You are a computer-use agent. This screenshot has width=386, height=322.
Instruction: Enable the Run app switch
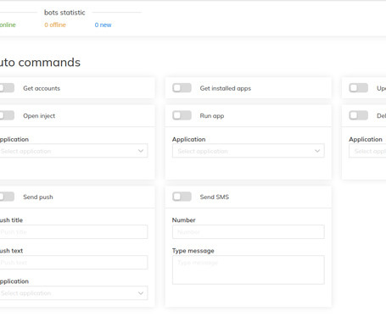(x=182, y=115)
